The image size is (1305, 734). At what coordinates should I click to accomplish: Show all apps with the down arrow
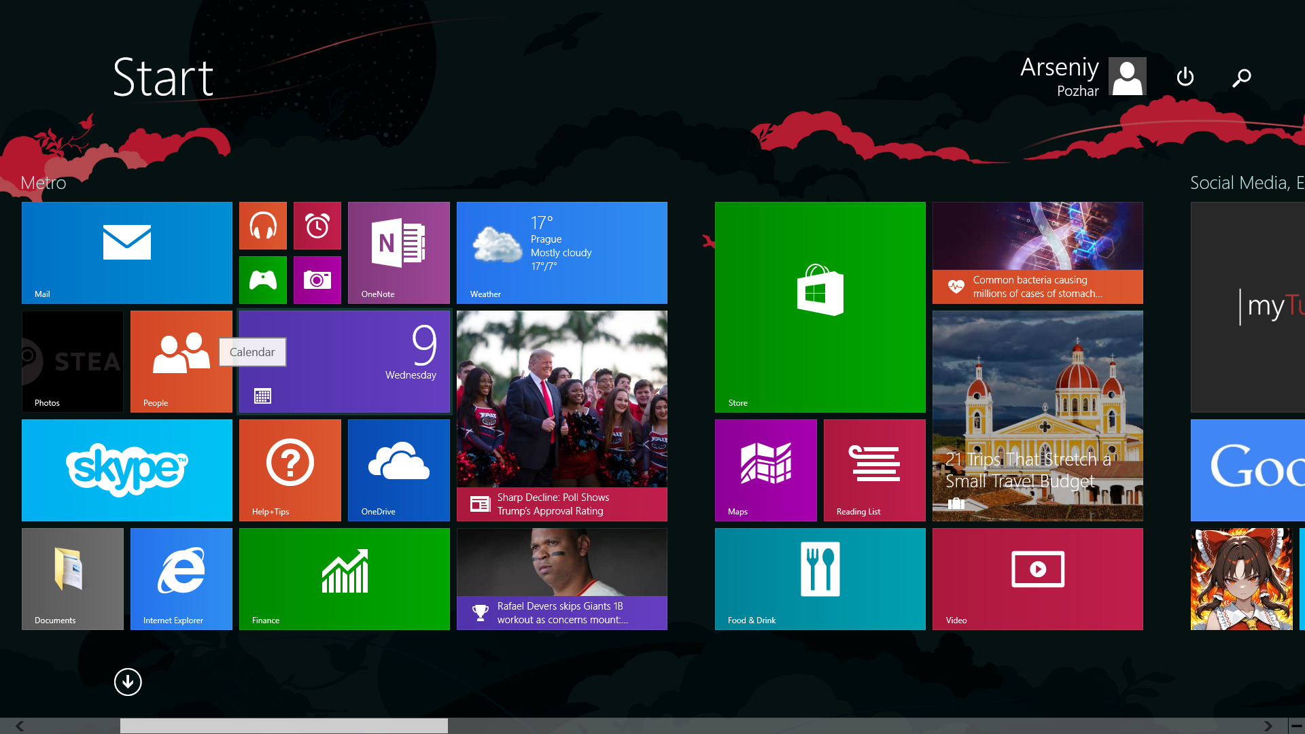[x=128, y=682]
